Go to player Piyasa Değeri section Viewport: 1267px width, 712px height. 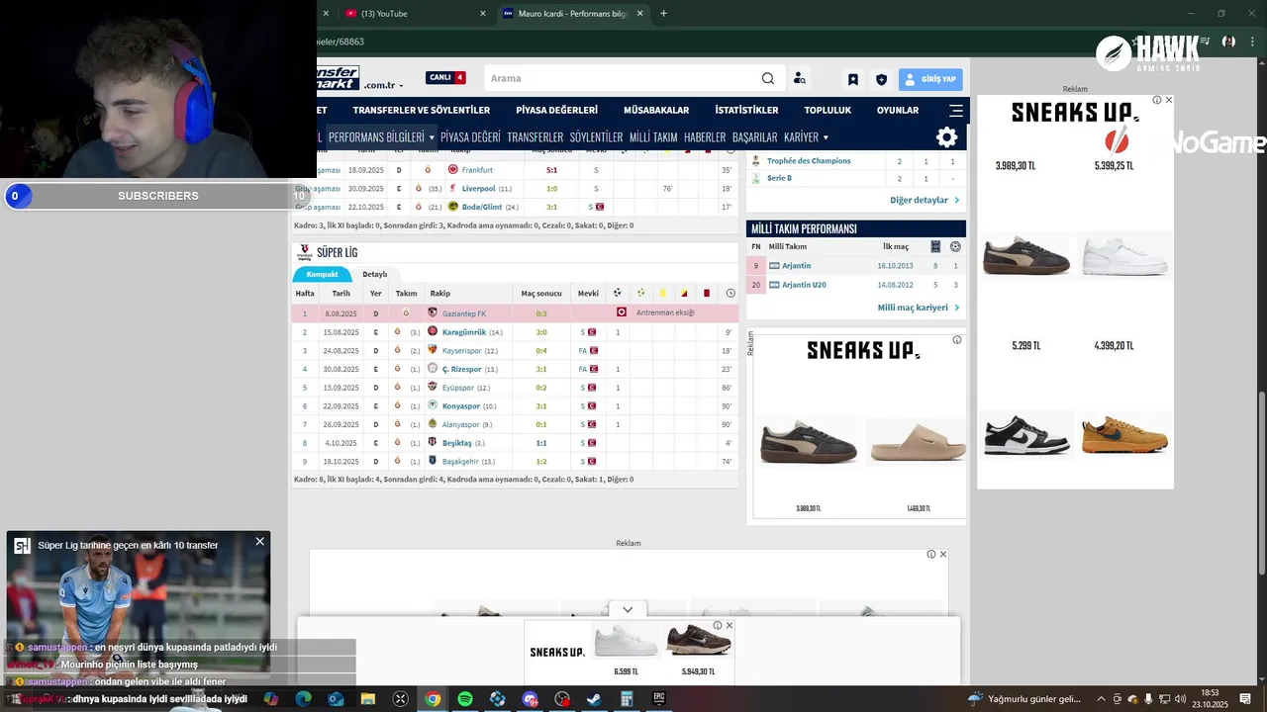coord(470,137)
